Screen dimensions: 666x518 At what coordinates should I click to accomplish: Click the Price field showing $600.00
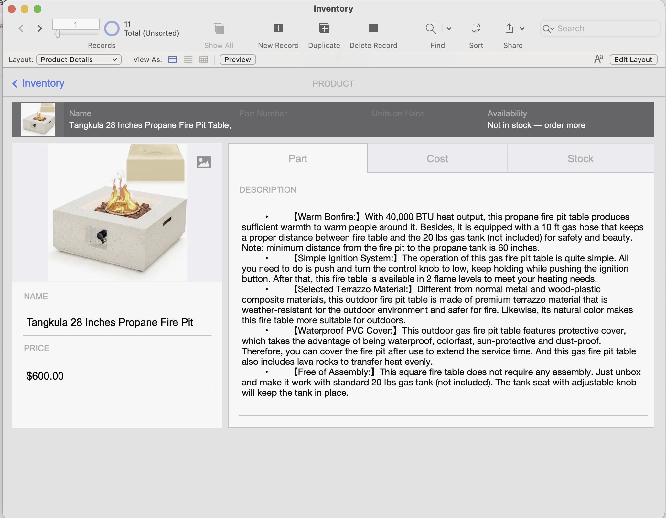[x=117, y=376]
